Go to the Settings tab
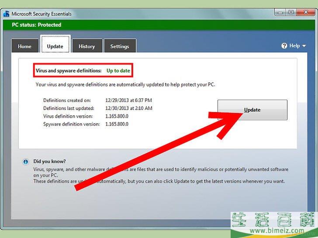318x238 pixels. point(120,46)
